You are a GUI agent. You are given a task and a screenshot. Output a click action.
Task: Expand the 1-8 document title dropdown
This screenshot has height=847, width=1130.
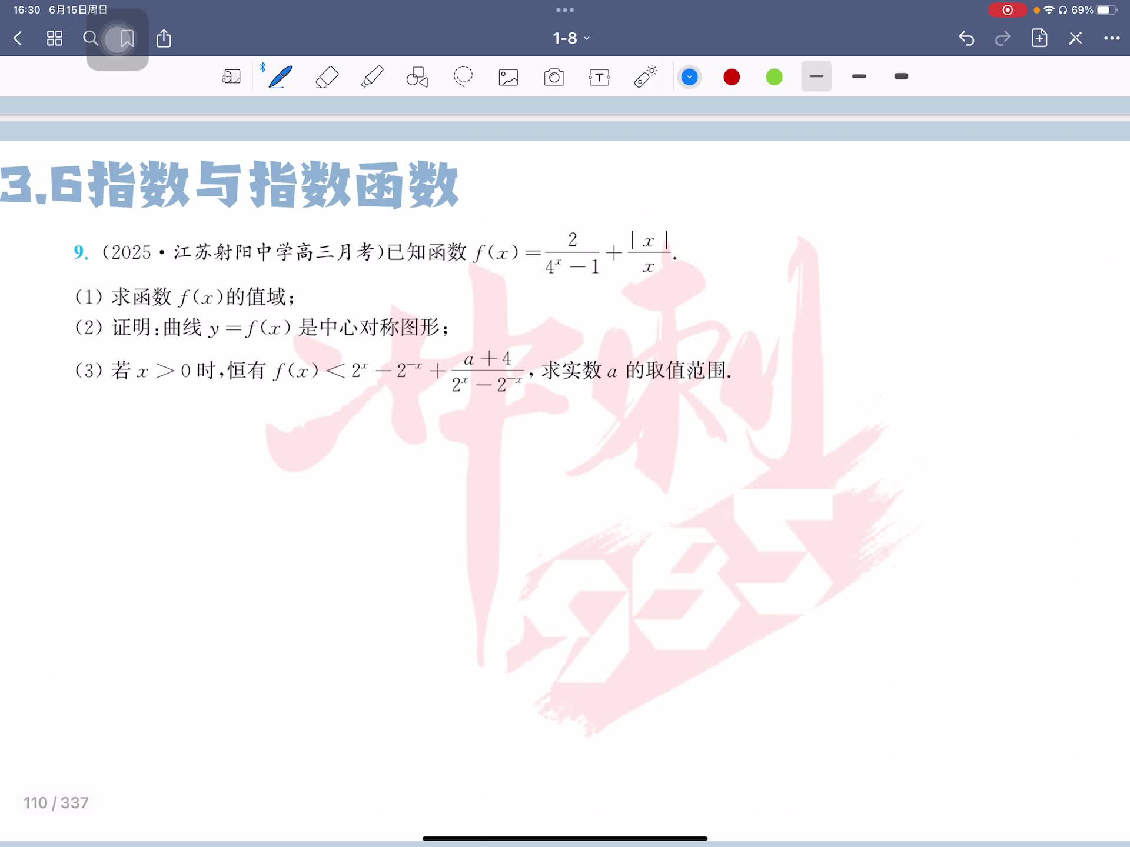pyautogui.click(x=570, y=38)
